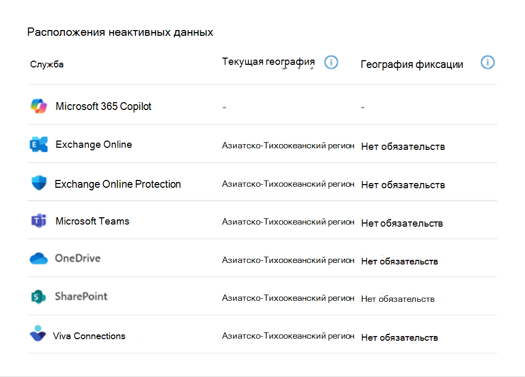
Task: Click Copilot's География фиксации dash value
Action: pos(363,107)
